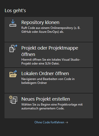99x136 pixels.
Task: Choose the Neues Projekt erstellen heading
Action: tap(46, 99)
